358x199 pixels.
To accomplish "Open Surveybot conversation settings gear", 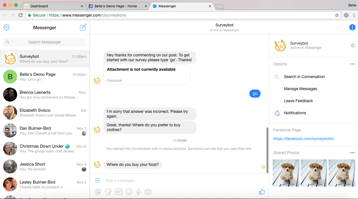I will click(353, 45).
